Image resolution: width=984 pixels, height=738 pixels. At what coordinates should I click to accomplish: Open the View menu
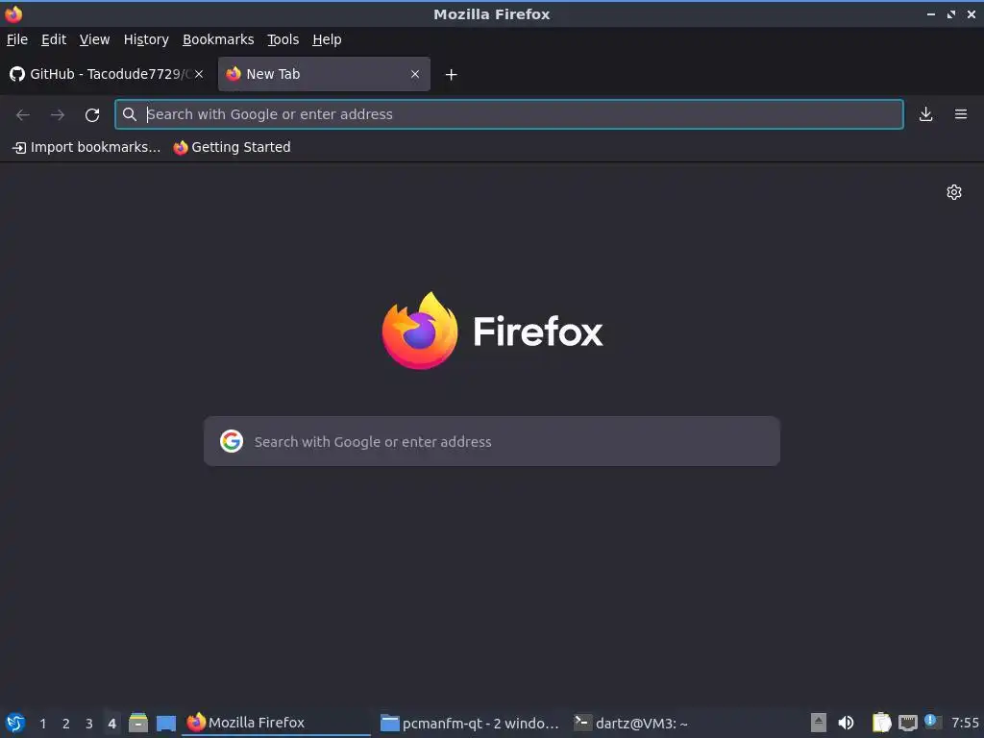[94, 39]
